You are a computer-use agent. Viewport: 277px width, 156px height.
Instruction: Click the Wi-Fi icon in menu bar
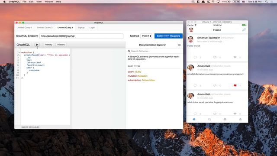click(x=213, y=2)
